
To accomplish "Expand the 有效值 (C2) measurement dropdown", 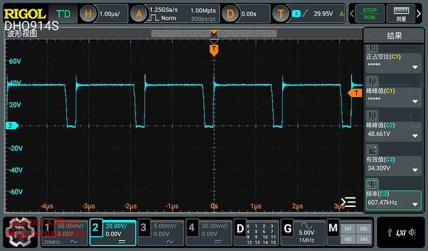I will (x=414, y=168).
